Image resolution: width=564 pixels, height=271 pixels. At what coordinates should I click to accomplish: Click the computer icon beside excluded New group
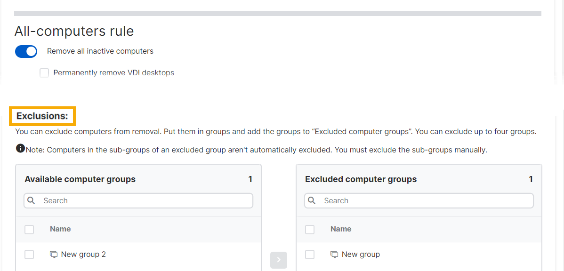pos(334,255)
